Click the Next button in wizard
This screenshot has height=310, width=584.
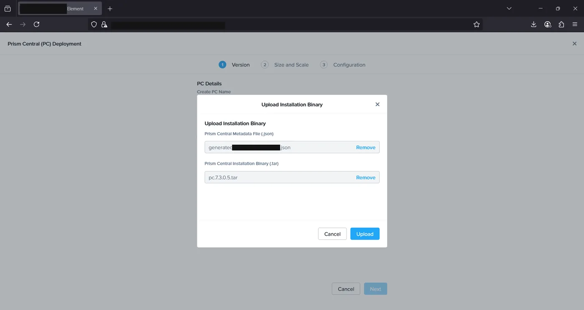pyautogui.click(x=375, y=289)
